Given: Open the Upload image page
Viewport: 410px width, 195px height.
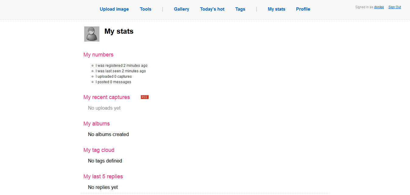Looking at the screenshot, I should point(114,9).
